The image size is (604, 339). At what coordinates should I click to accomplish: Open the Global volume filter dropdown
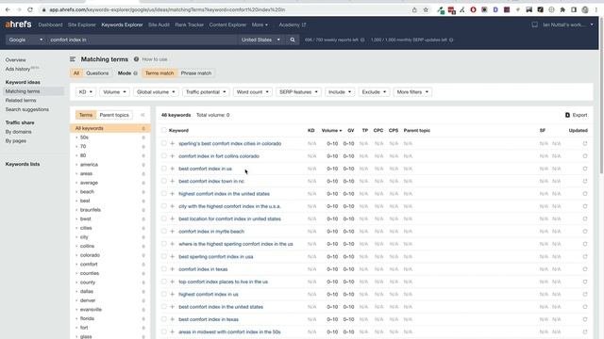click(156, 92)
